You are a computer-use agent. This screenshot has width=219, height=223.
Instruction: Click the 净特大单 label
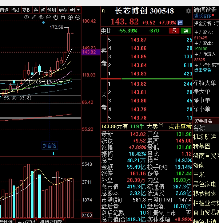point(205,83)
